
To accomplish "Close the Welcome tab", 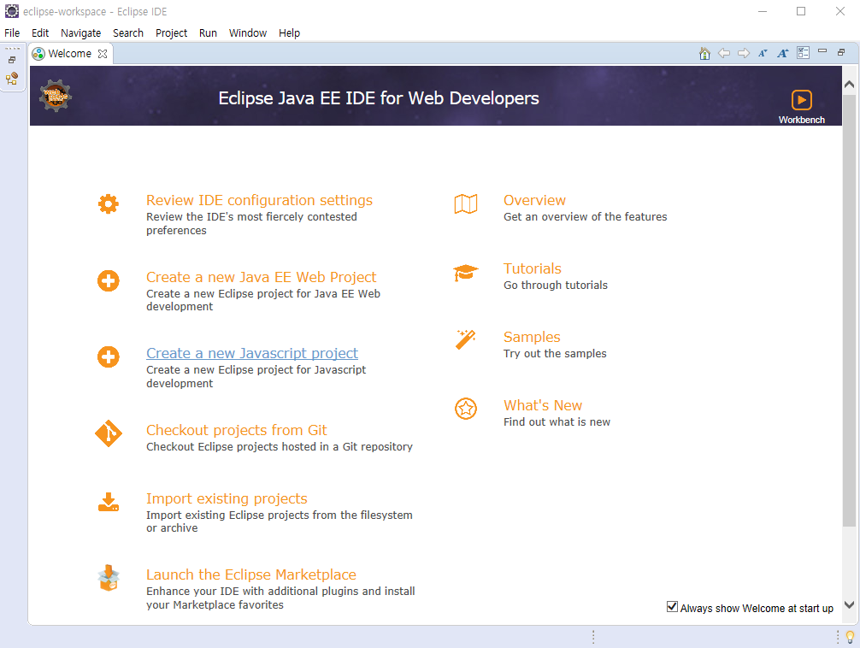I will [x=103, y=54].
